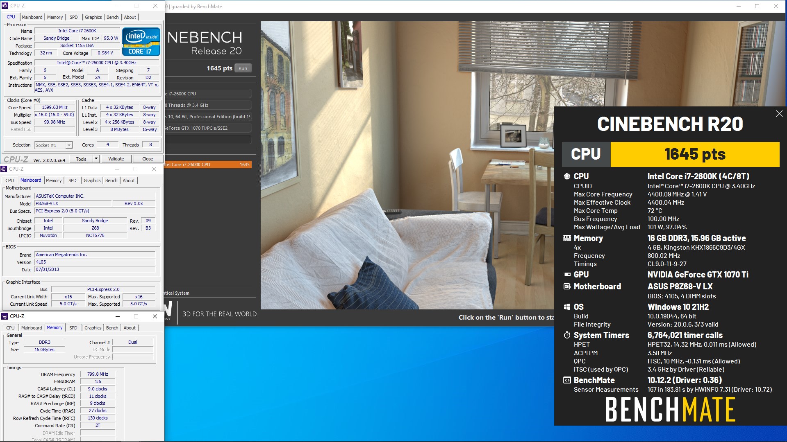The image size is (787, 442).
Task: Select CPU tab in Mainboard CPU-Z window
Action: pos(10,180)
